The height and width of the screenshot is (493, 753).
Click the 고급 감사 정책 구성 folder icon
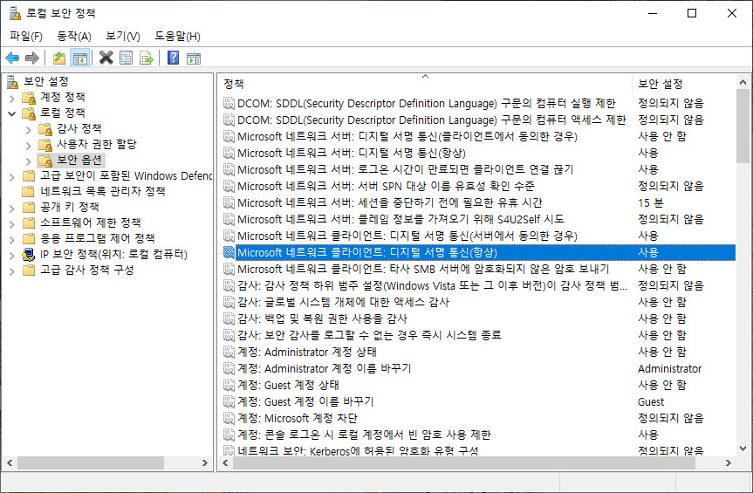pos(29,270)
